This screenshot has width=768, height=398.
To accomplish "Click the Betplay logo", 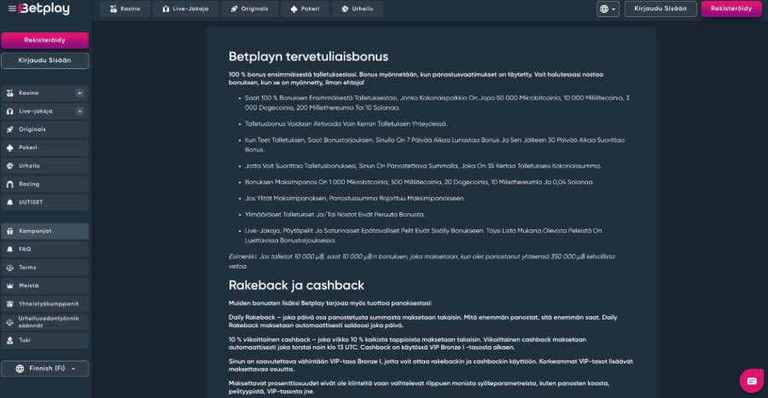I will [x=44, y=9].
